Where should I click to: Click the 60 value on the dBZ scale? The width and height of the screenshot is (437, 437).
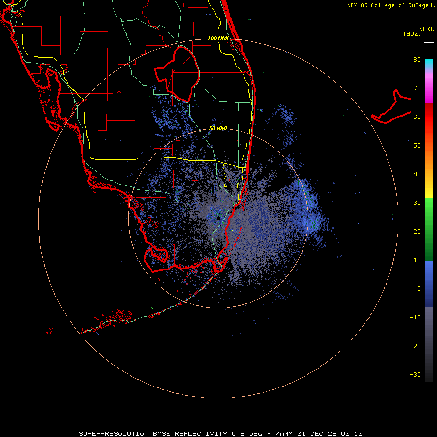point(417,117)
